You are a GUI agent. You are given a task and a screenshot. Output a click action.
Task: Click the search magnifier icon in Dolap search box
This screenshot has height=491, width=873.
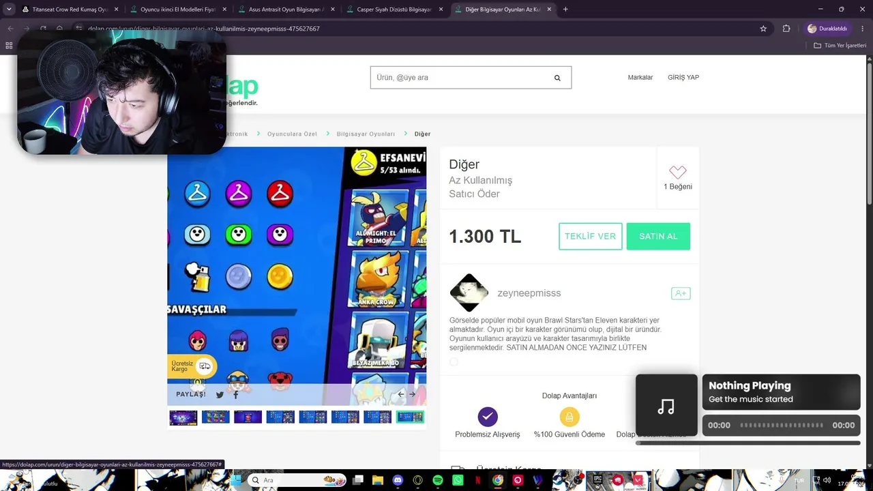click(557, 78)
